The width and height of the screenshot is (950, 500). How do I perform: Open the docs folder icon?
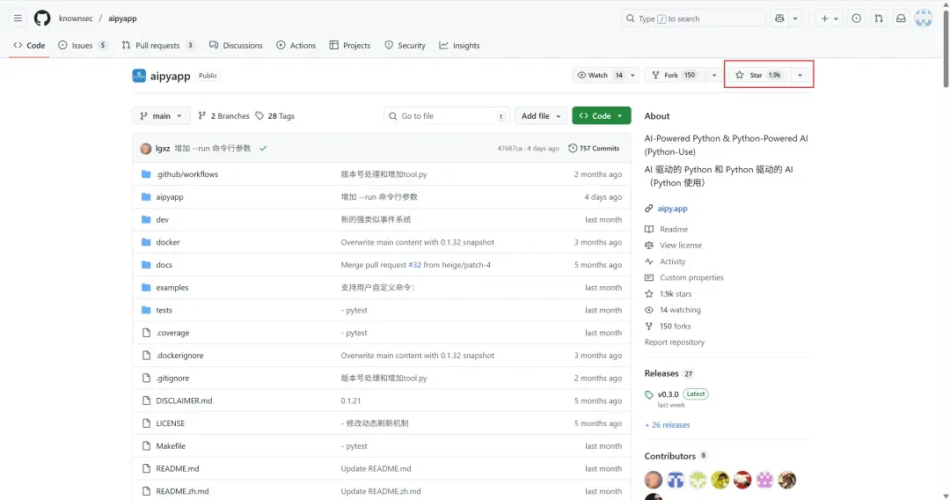[x=146, y=265]
